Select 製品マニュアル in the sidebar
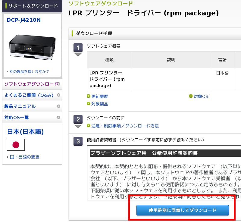Viewport: 241px width, 223px height. tap(20, 106)
